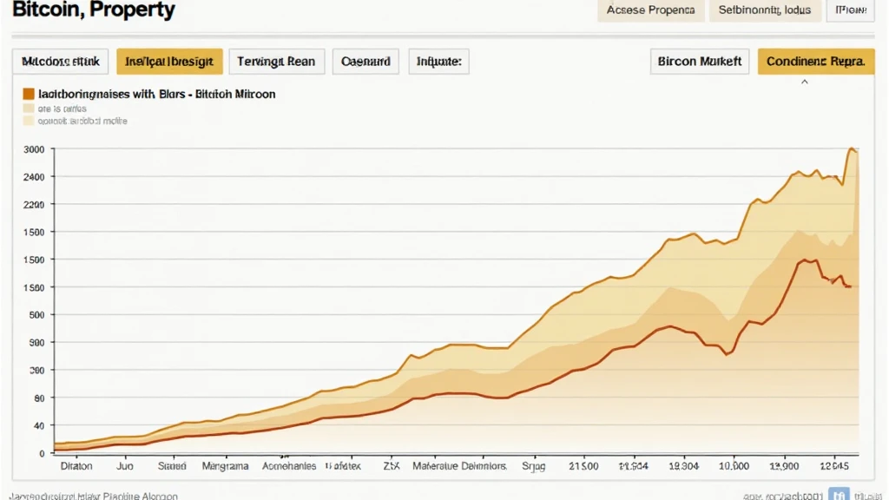This screenshot has height=500, width=889.
Task: Click the 'Srjag' x-axis label
Action: click(x=534, y=466)
